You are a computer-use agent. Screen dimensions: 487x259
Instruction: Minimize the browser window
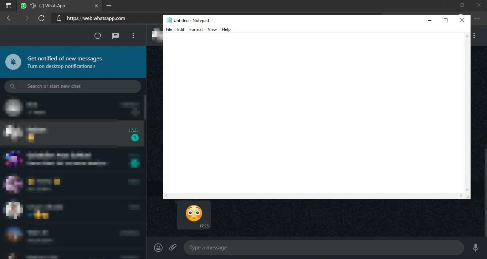446,5
